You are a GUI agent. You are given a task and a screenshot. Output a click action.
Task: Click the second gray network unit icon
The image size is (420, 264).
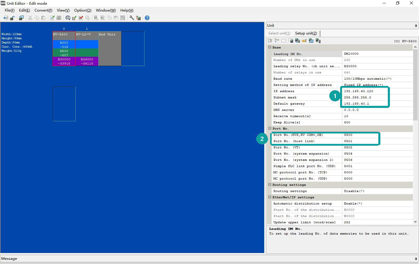103,18
